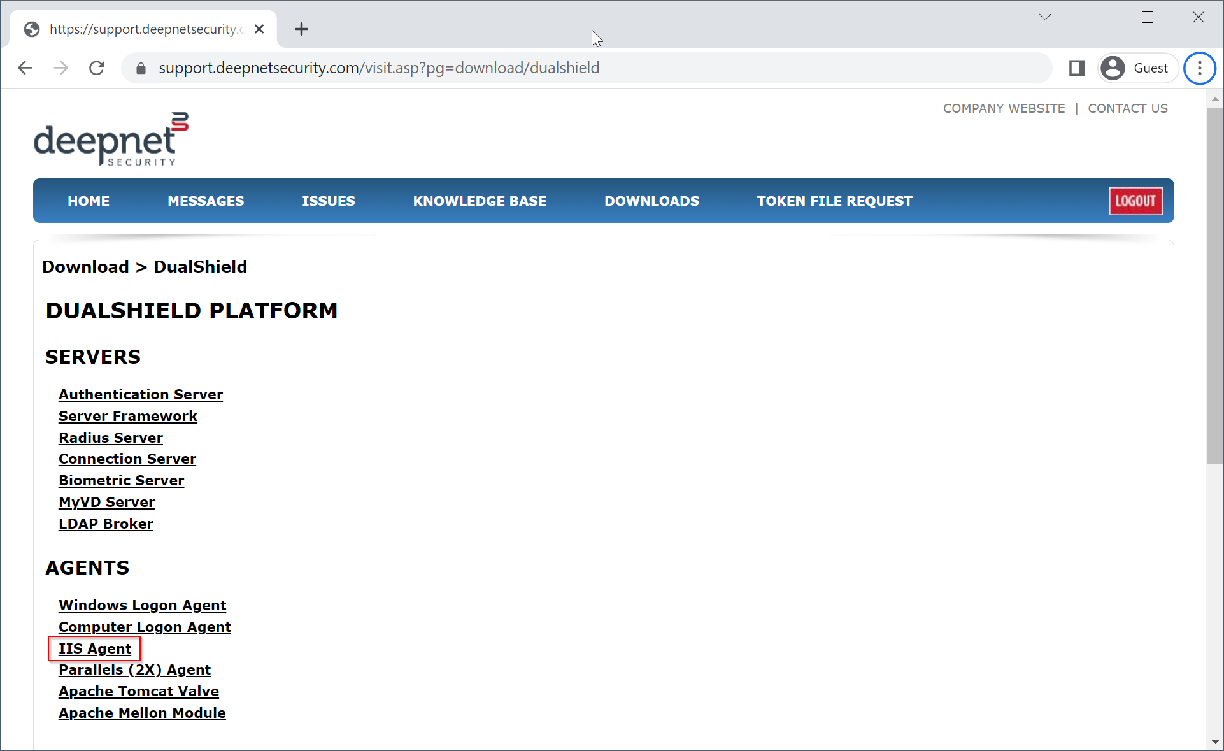The height and width of the screenshot is (751, 1224).
Task: Open Authentication Server link
Action: pyautogui.click(x=141, y=394)
